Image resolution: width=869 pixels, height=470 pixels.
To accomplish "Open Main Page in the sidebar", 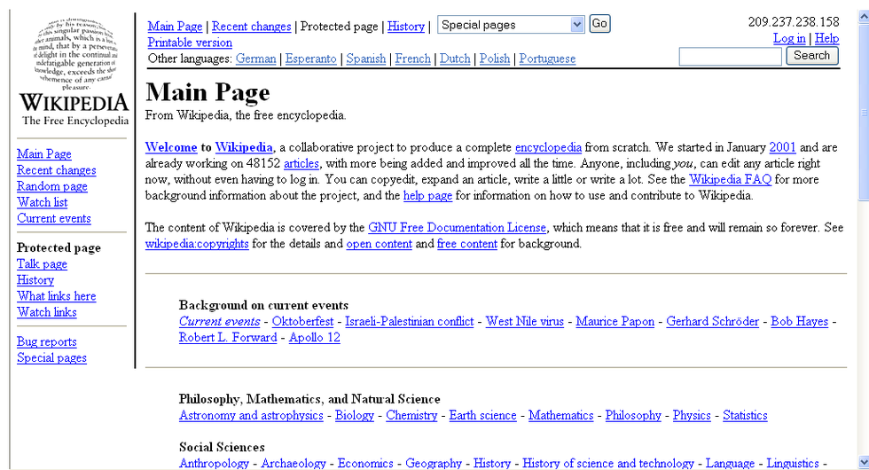I will 43,153.
